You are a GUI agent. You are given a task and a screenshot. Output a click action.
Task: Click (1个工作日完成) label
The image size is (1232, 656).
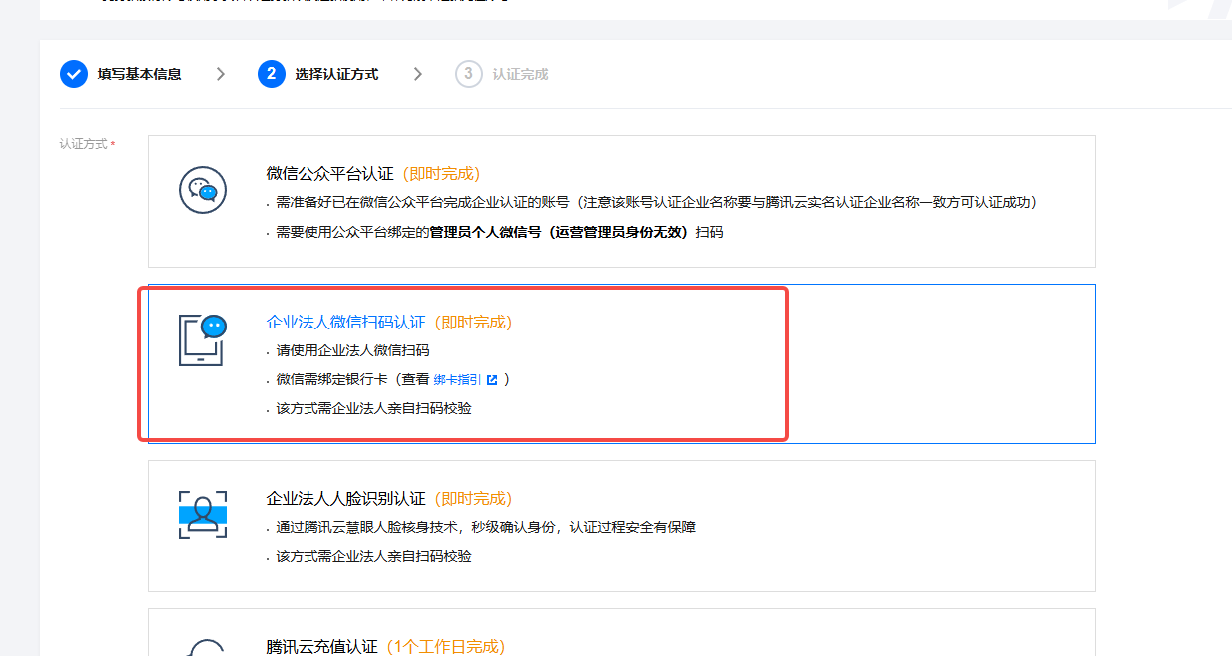click(444, 646)
